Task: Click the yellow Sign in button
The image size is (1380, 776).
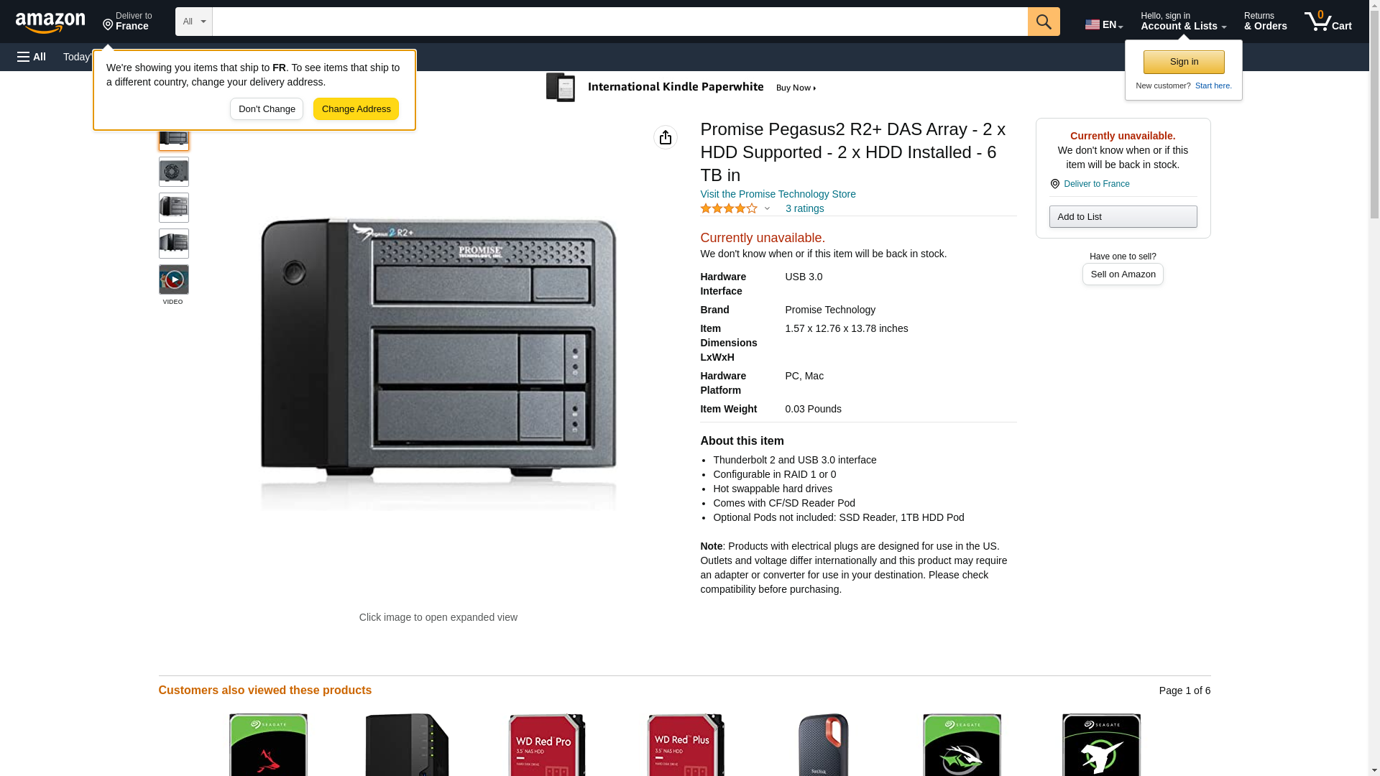Action: coord(1183,63)
